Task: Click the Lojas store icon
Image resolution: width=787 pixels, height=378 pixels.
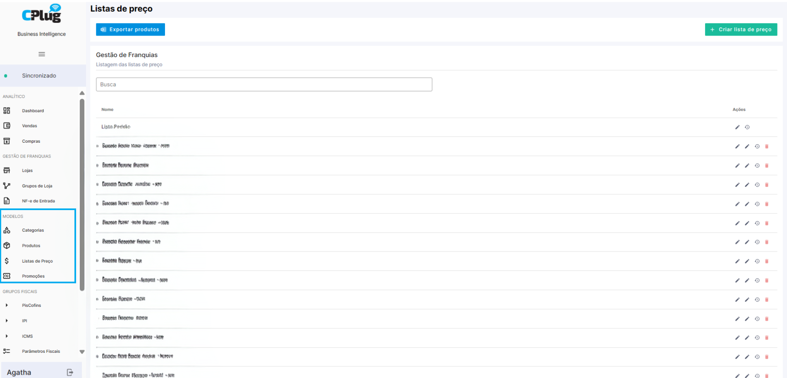Action: [x=7, y=170]
